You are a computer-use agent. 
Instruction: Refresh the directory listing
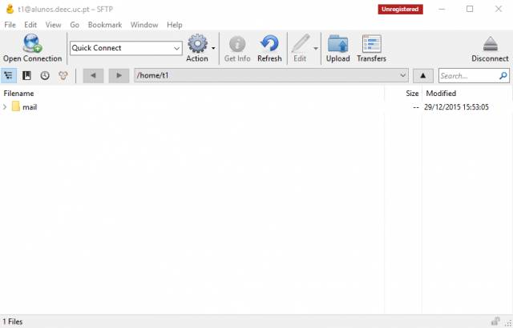click(x=269, y=43)
